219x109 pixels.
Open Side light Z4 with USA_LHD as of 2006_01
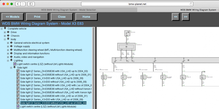pos(54,96)
